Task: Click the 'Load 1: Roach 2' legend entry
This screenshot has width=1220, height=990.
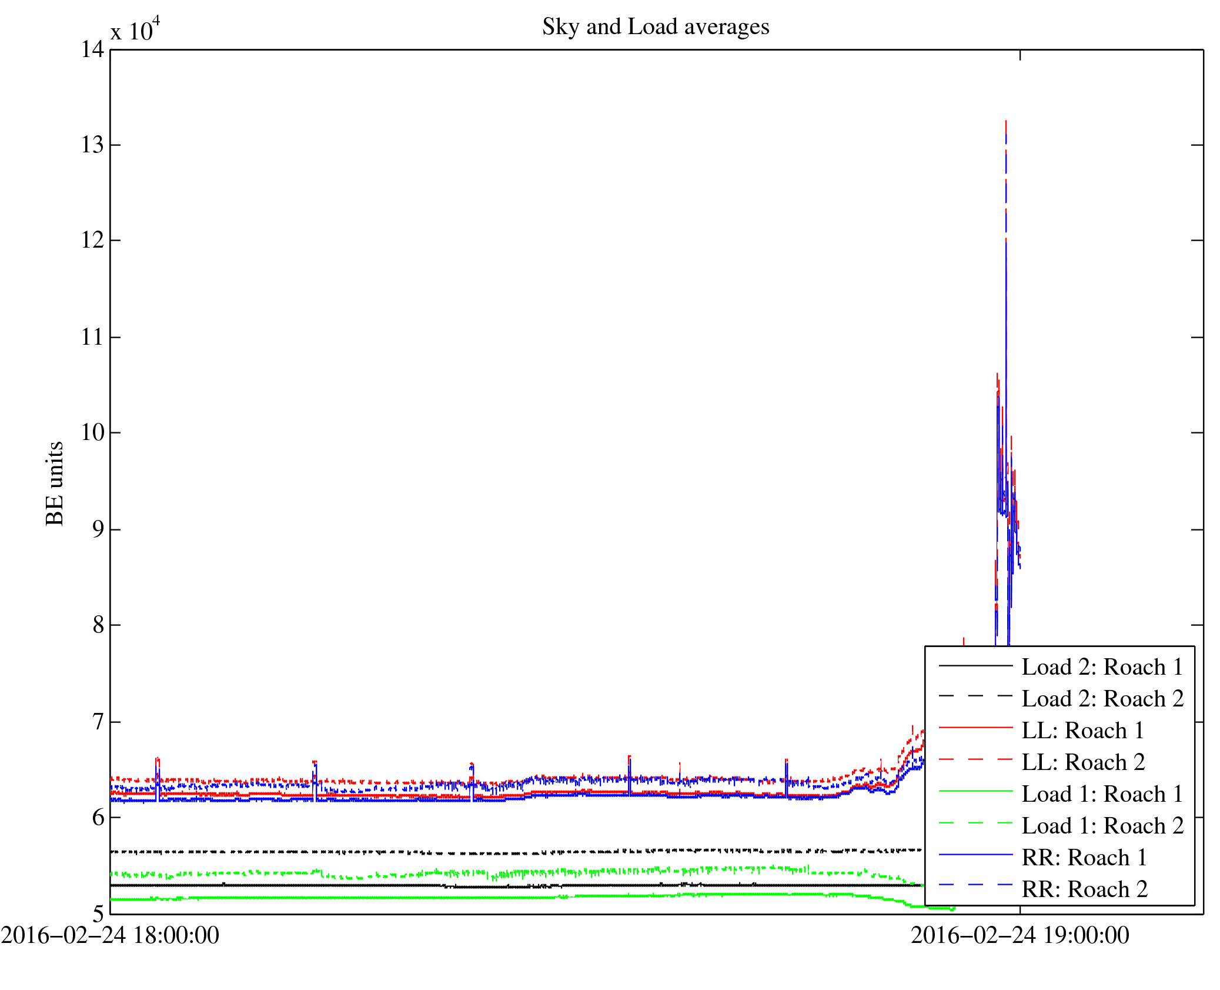Action: (x=1102, y=826)
